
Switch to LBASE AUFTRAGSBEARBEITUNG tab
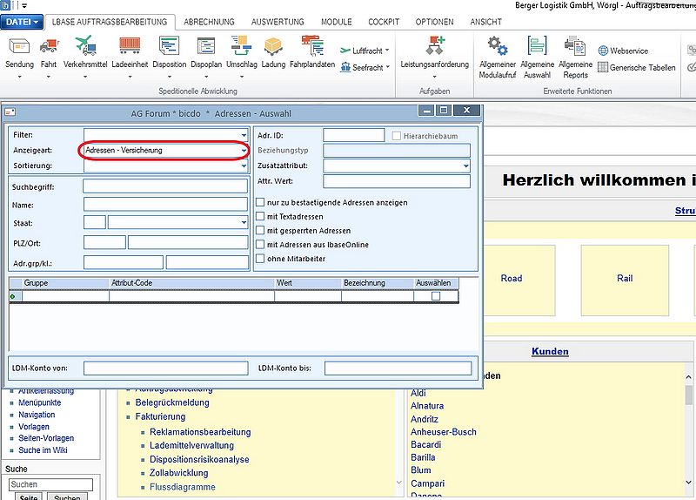click(110, 22)
